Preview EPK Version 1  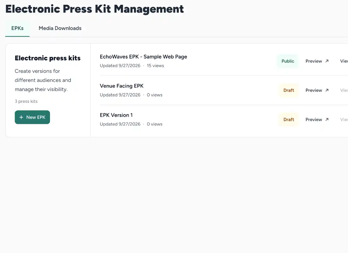click(x=317, y=120)
